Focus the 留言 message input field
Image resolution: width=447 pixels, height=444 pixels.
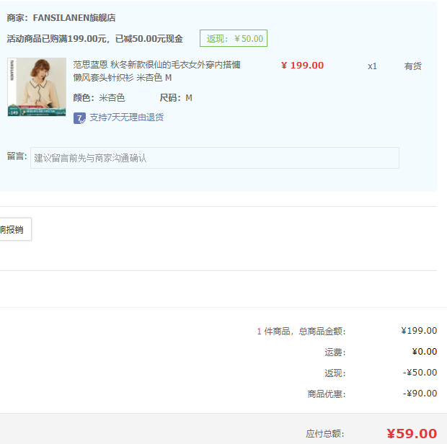pos(215,158)
